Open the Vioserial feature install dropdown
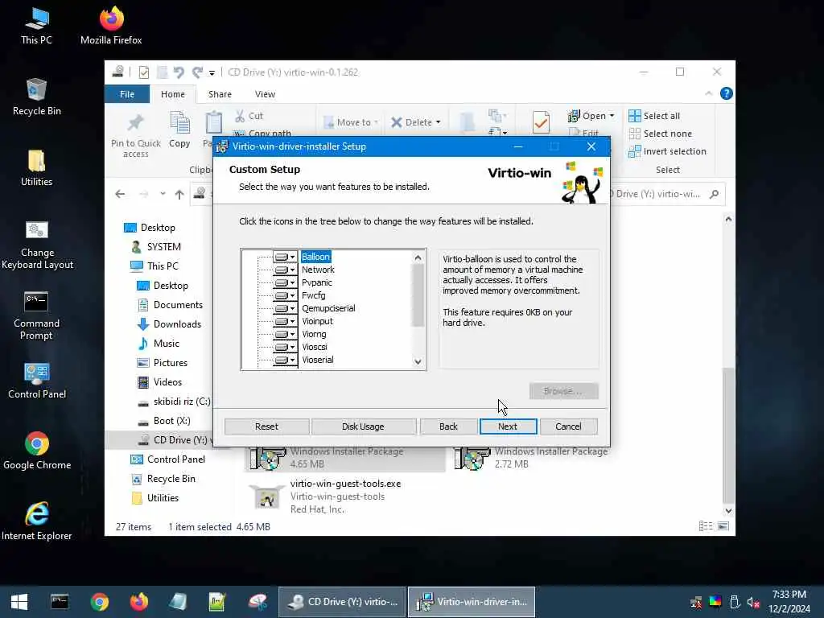Image resolution: width=824 pixels, height=618 pixels. click(286, 360)
